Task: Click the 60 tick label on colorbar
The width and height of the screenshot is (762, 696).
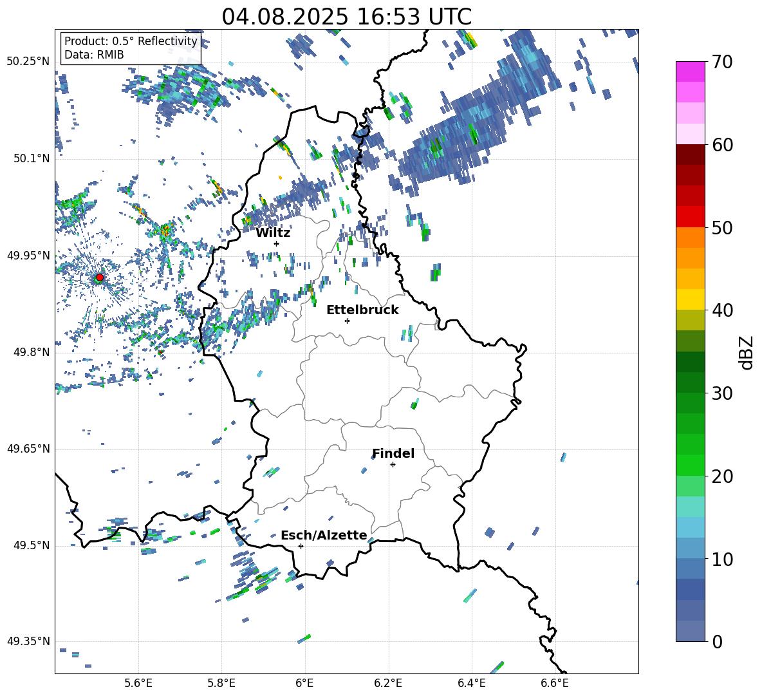Action: [x=722, y=145]
